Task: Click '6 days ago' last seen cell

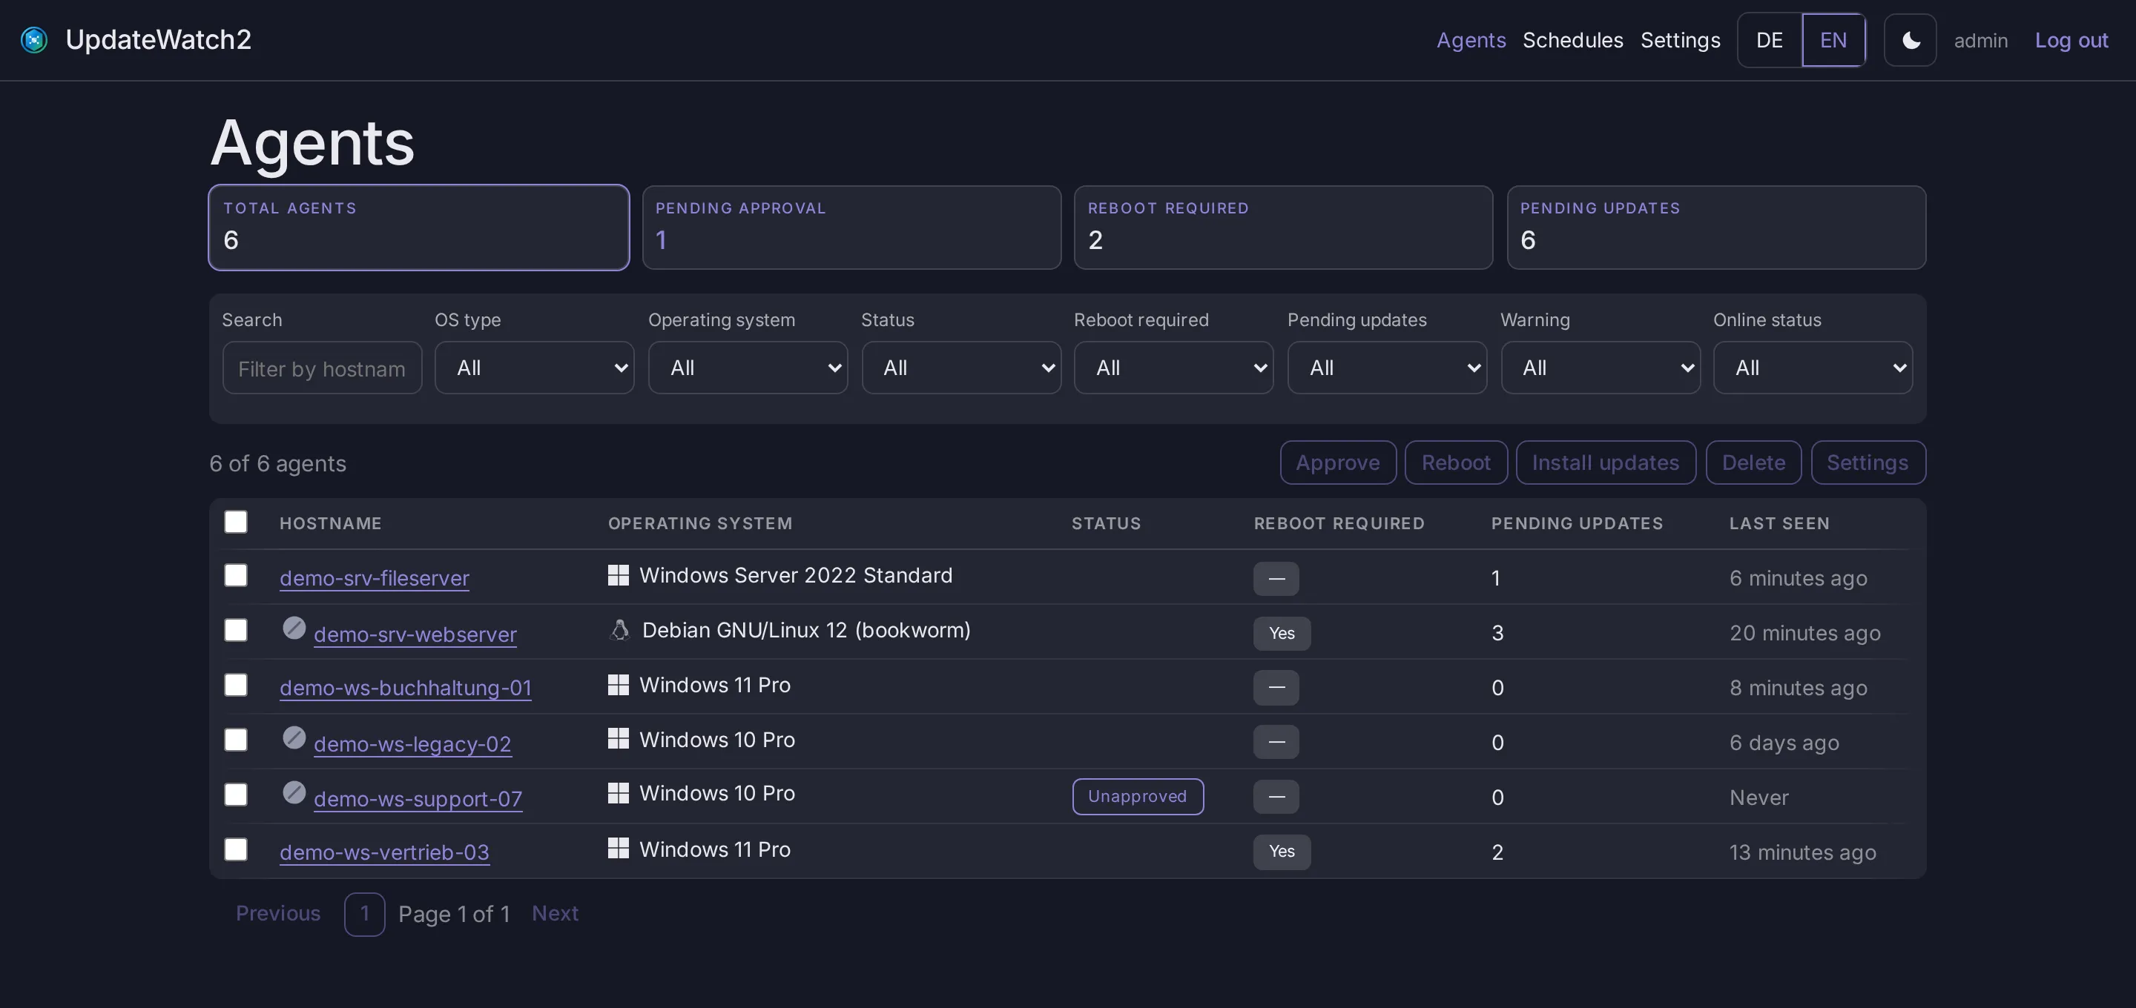Action: point(1784,743)
